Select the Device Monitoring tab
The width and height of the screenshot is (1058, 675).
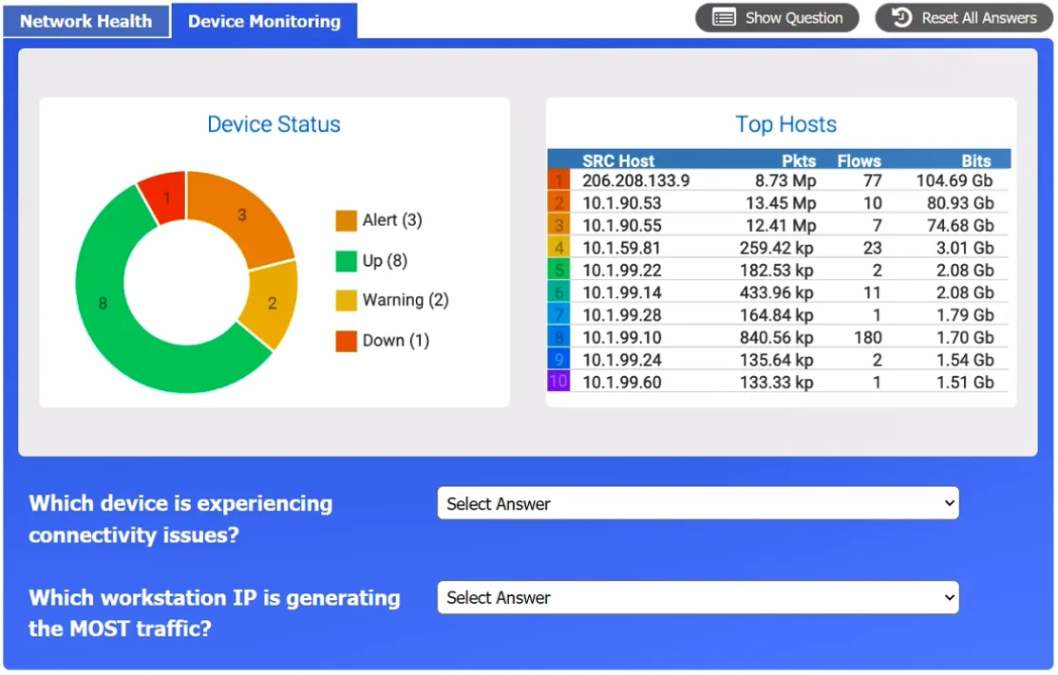tap(264, 21)
